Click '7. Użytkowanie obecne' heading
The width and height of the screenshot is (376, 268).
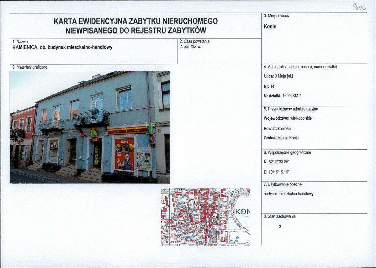283,185
